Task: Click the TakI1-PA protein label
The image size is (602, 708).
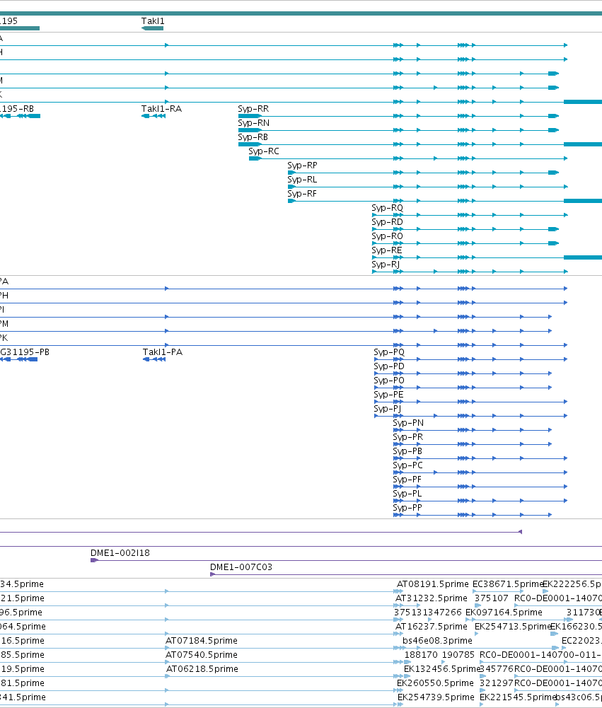Action: pyautogui.click(x=163, y=352)
